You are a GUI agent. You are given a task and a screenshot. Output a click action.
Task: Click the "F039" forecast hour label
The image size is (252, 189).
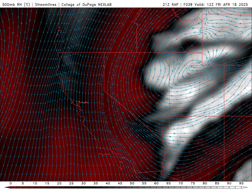point(188,4)
